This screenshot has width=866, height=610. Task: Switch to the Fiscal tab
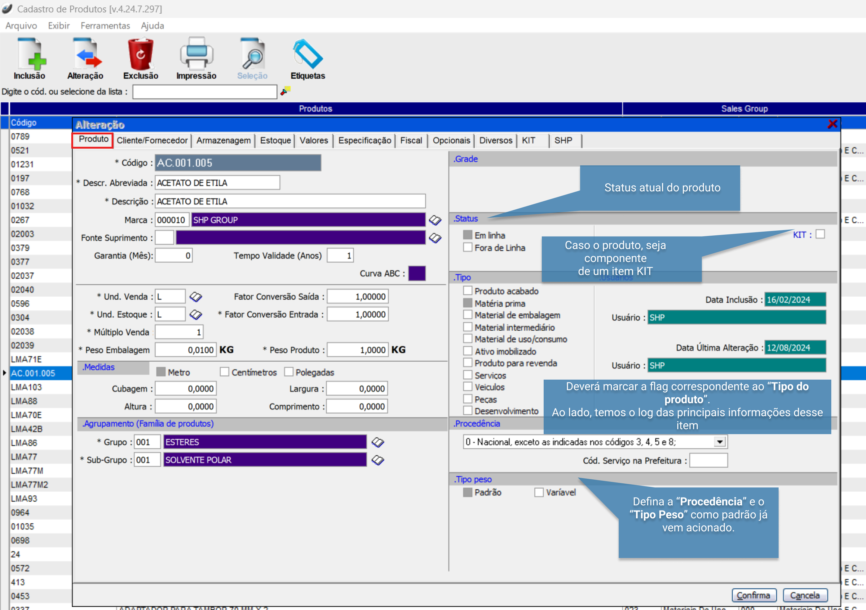point(411,141)
